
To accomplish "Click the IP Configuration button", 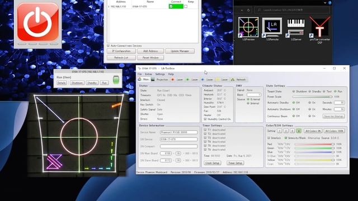I will (121, 51).
